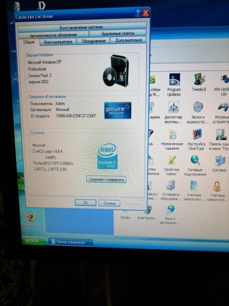Click the Отмена button

click(x=109, y=203)
